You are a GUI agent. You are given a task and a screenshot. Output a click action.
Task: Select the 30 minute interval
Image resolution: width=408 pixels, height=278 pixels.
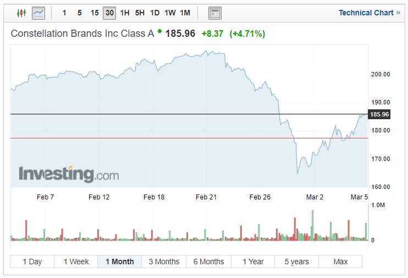[x=109, y=13]
